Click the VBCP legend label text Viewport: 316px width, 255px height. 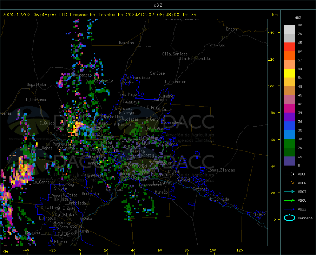302,174
